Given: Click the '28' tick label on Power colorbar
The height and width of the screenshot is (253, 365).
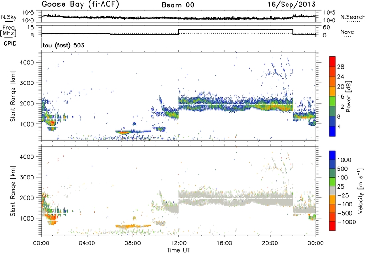Looking at the screenshot, I should (340, 67).
